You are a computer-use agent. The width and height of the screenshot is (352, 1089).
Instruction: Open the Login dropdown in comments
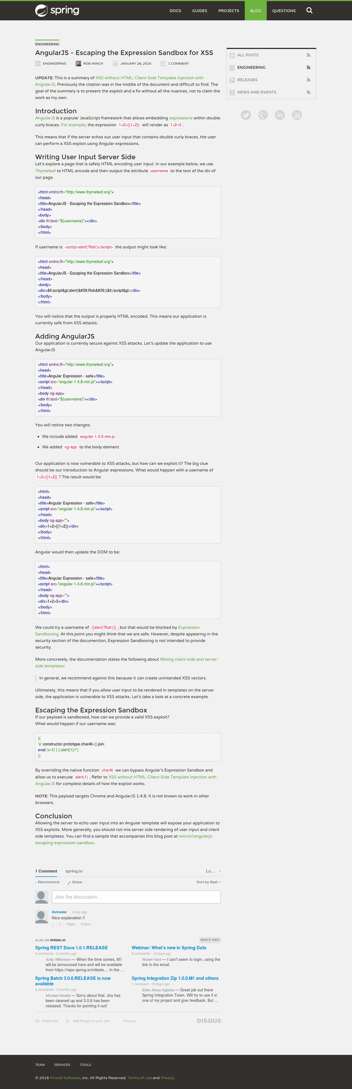[x=213, y=871]
